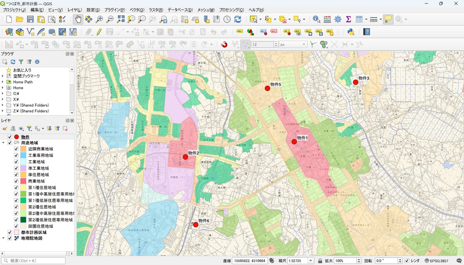Toggle 都市計画区域 layer visibility

pyautogui.click(x=10, y=232)
